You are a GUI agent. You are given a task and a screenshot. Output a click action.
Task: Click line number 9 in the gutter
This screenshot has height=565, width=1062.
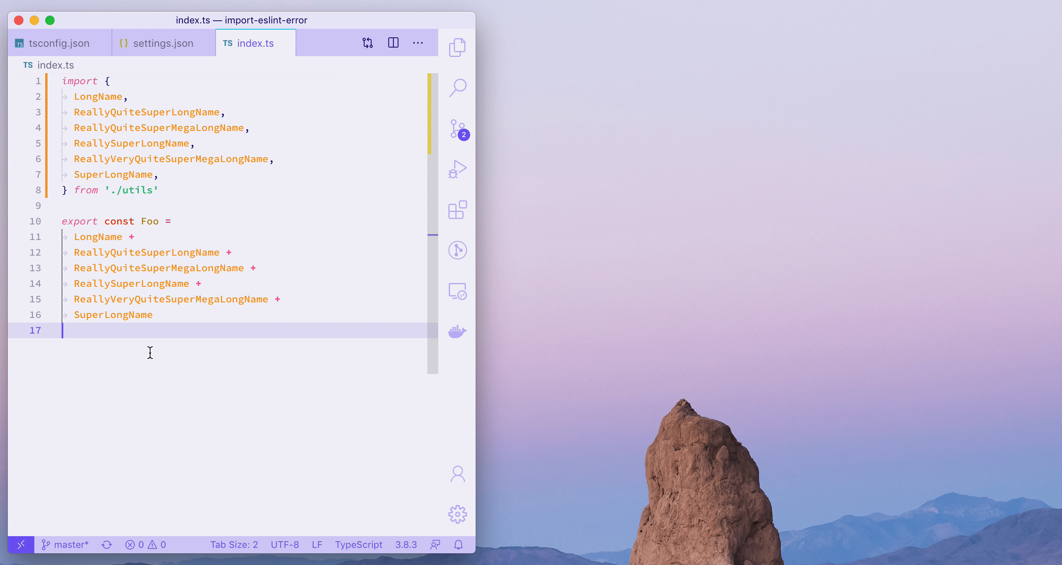click(x=38, y=206)
